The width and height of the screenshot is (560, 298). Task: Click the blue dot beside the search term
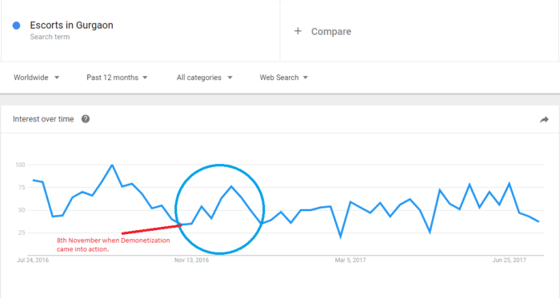coord(17,26)
